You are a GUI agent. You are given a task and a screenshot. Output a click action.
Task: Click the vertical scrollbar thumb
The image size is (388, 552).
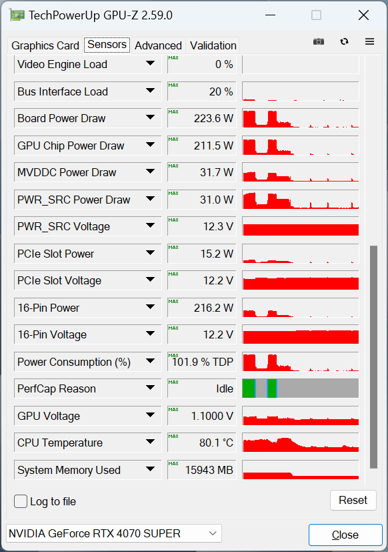(373, 357)
